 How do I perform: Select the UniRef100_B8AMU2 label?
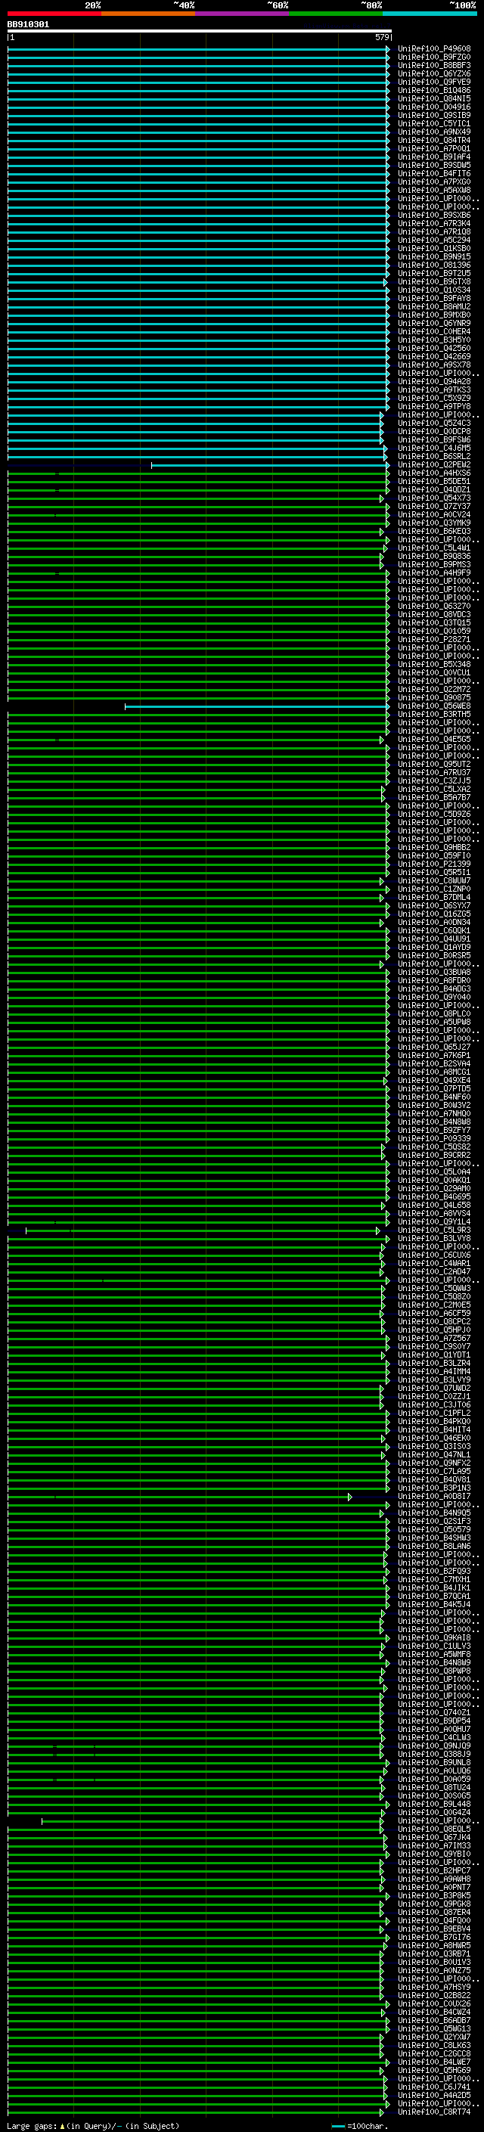coord(434,306)
